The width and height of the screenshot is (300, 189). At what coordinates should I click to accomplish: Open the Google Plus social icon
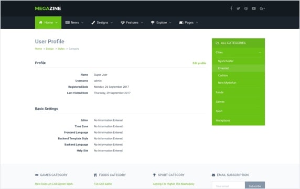[262, 8]
